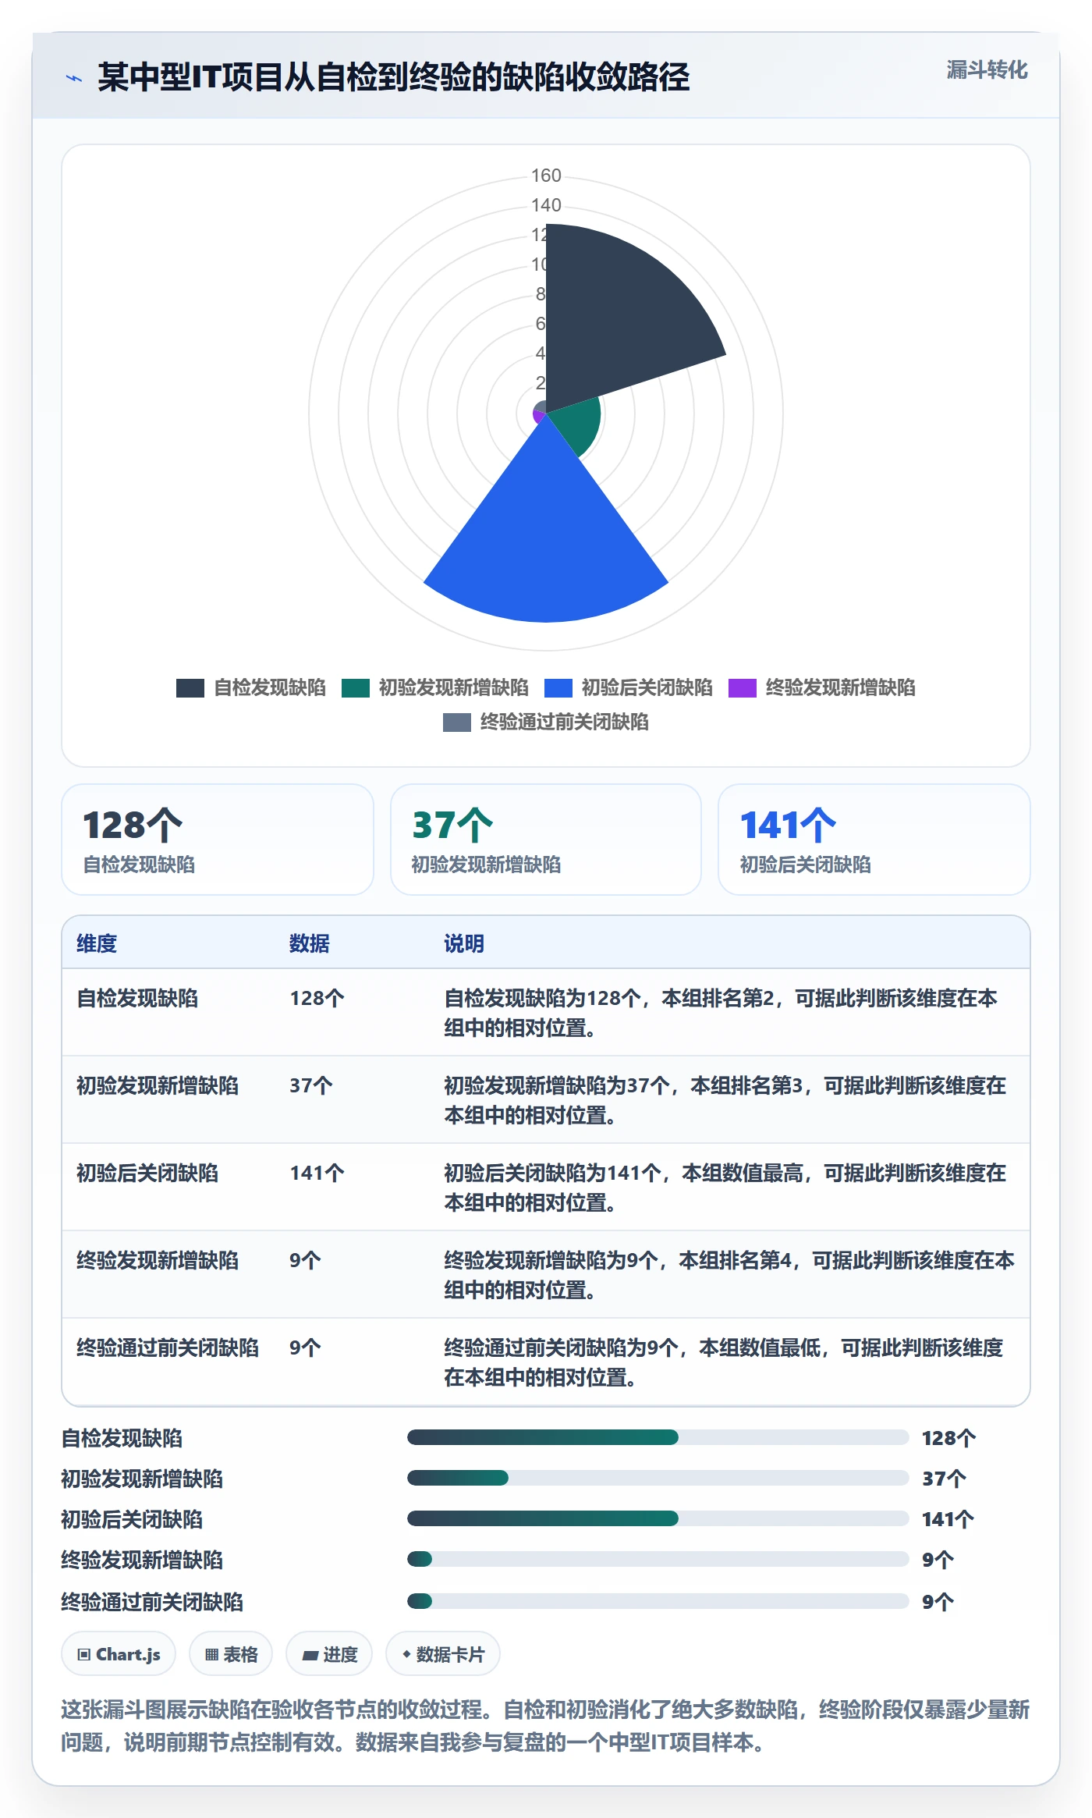Click the 说明 column header
Image resolution: width=1092 pixels, height=1818 pixels.
tap(464, 943)
